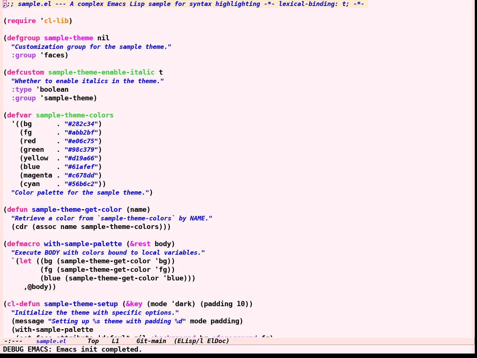Click the -:--- buffer status flags in mode line
Image resolution: width=477 pixels, height=358 pixels.
[x=13, y=341]
